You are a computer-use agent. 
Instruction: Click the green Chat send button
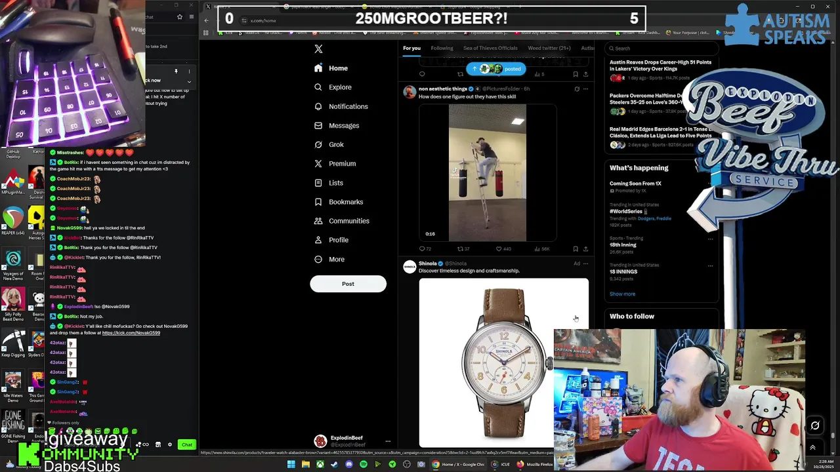(187, 445)
